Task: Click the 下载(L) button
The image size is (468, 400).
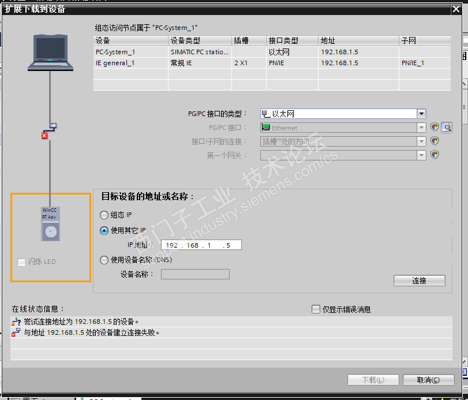Action: [373, 380]
